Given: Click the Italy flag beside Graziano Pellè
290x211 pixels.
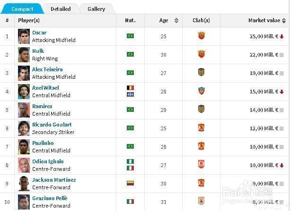Looking at the screenshot, I should point(130,202).
